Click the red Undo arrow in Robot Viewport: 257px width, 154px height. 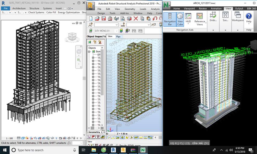tap(155, 18)
